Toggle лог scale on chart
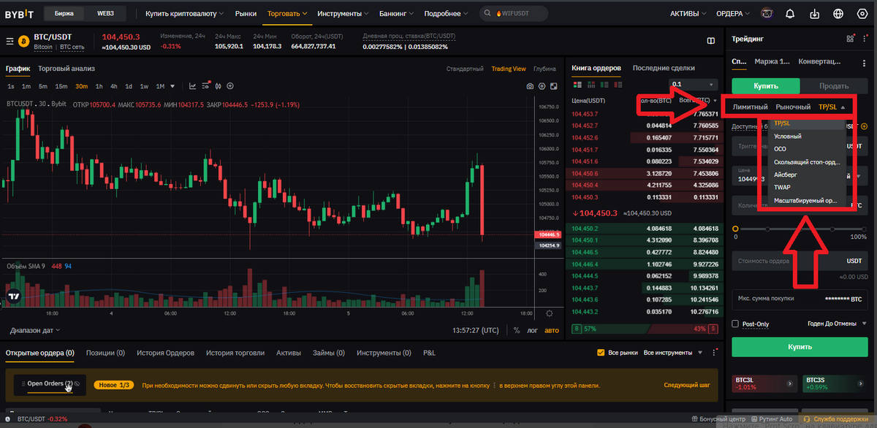The width and height of the screenshot is (877, 428). (533, 330)
